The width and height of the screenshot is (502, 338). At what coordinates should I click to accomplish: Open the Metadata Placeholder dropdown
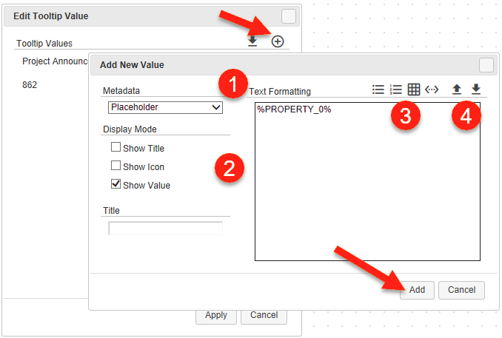(165, 107)
